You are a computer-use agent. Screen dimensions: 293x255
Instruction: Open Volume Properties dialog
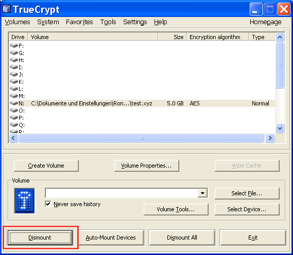point(146,166)
